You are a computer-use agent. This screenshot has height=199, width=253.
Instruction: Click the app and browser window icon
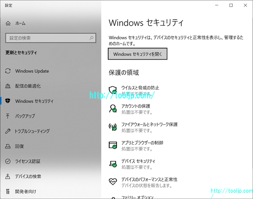[x=113, y=145]
